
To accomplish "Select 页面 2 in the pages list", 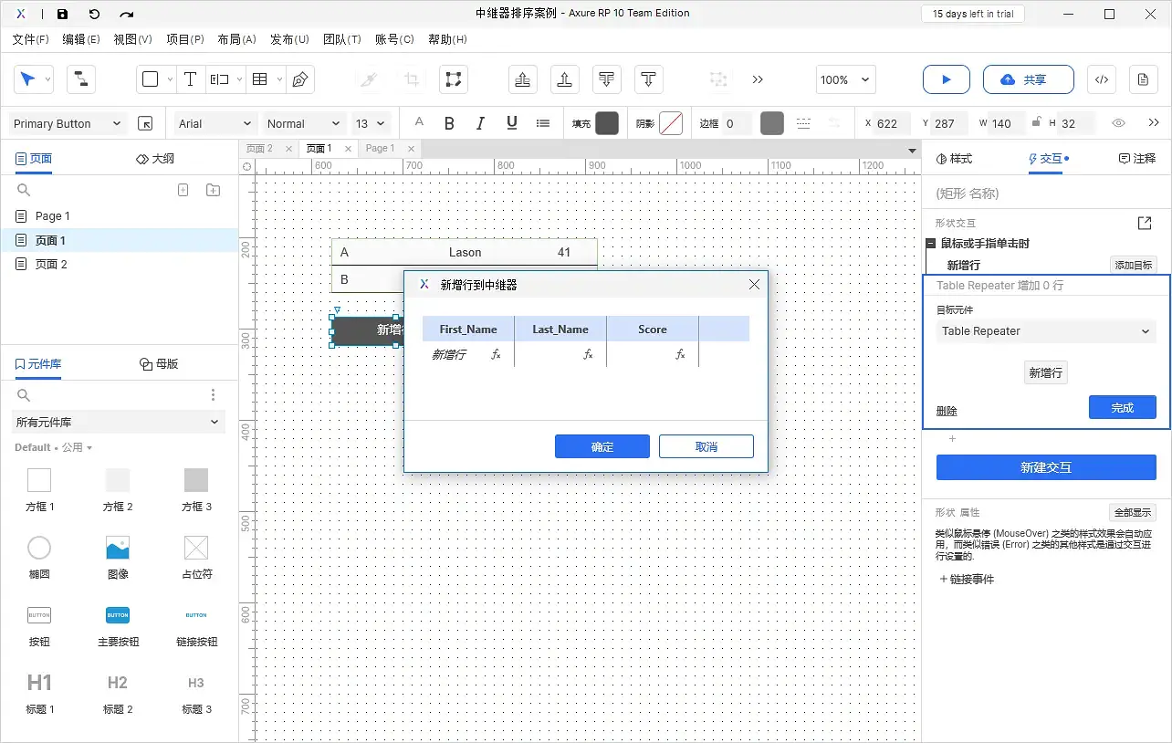I will [x=51, y=264].
